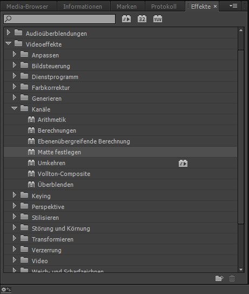Screen dimensions: 249x294
Task: Select the Matte festlegen effect
Action: [59, 152]
